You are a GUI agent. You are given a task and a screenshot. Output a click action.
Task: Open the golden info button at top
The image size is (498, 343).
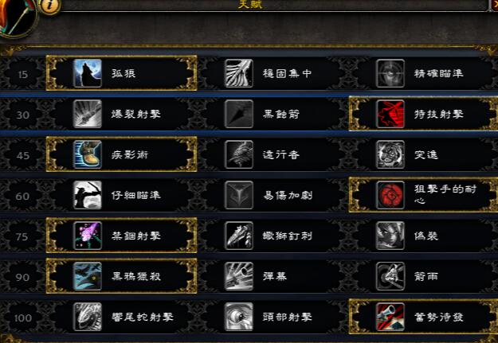(50, 6)
